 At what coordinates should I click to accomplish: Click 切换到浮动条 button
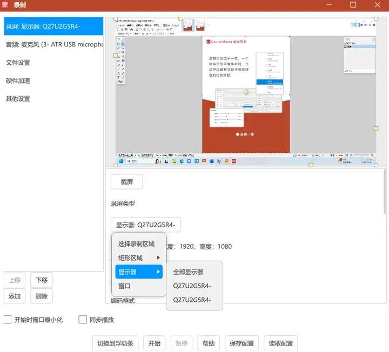(x=116, y=343)
